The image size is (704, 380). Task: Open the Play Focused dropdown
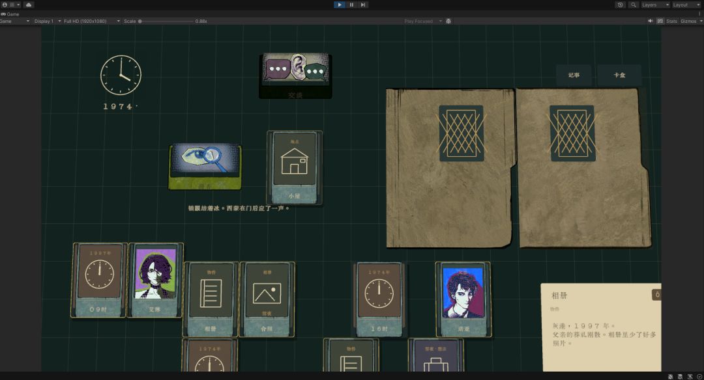tap(422, 21)
